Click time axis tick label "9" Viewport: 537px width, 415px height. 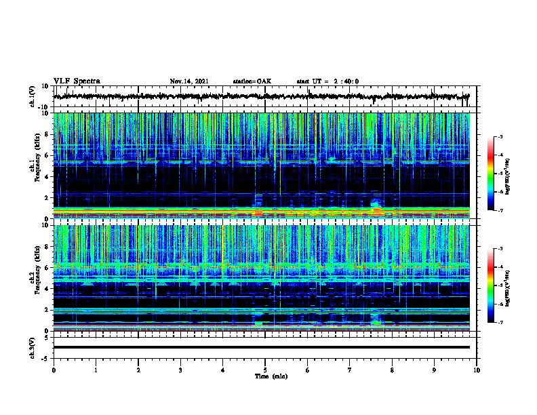pos(434,370)
